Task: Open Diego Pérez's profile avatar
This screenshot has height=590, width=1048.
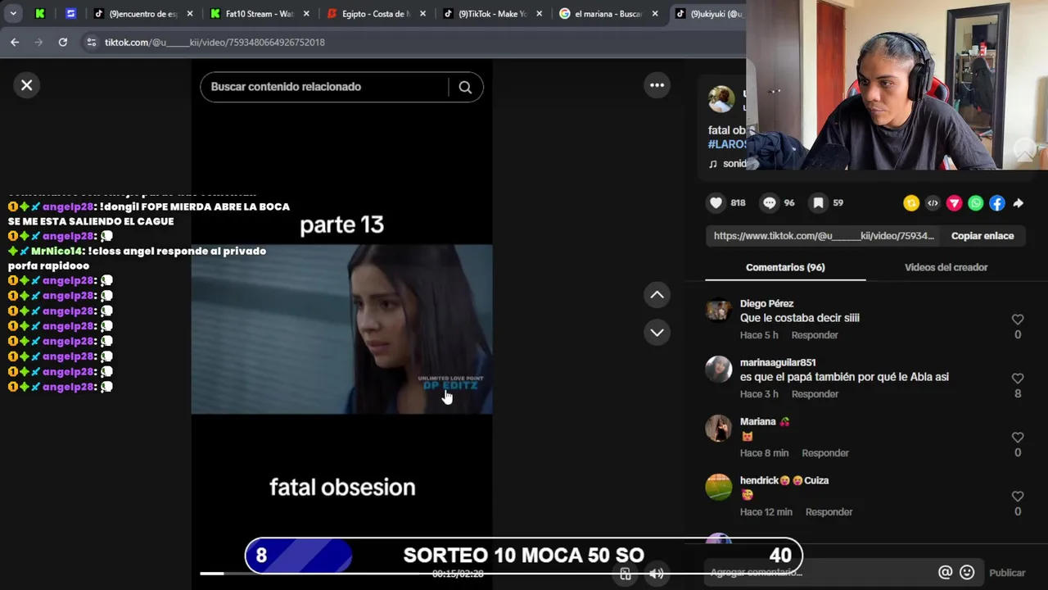Action: tap(719, 310)
